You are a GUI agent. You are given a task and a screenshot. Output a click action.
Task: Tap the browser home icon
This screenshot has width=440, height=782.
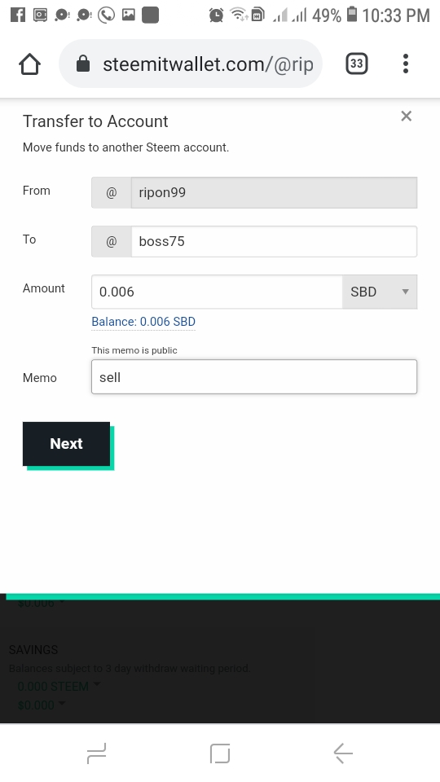[29, 64]
